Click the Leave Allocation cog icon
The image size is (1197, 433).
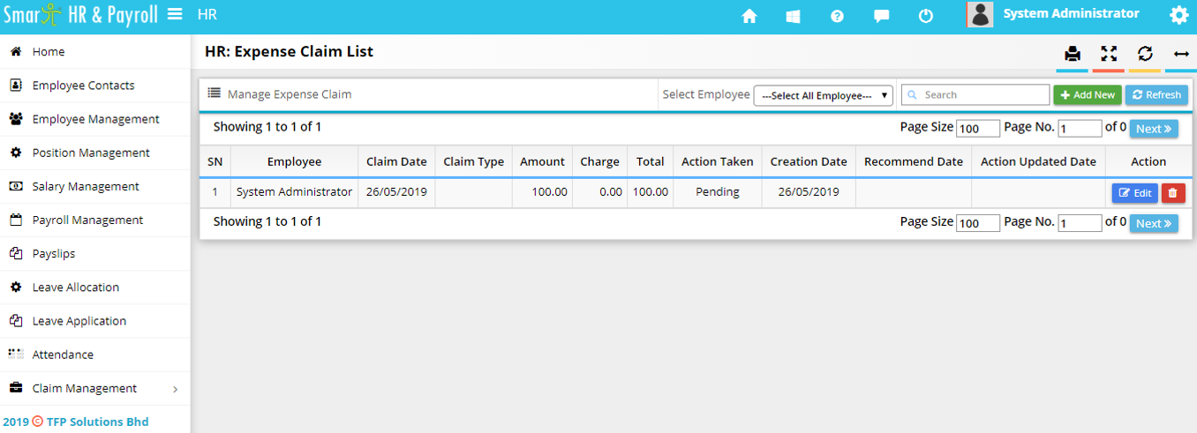coord(16,287)
